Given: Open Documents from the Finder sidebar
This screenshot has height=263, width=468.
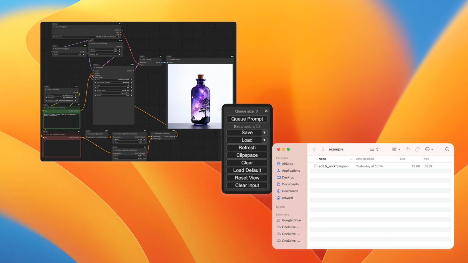Looking at the screenshot, I should coord(289,184).
